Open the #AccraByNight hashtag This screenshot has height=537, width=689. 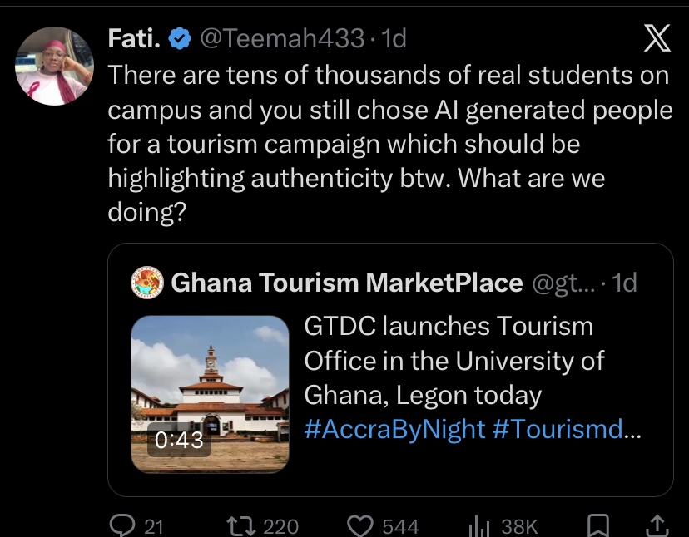394,428
